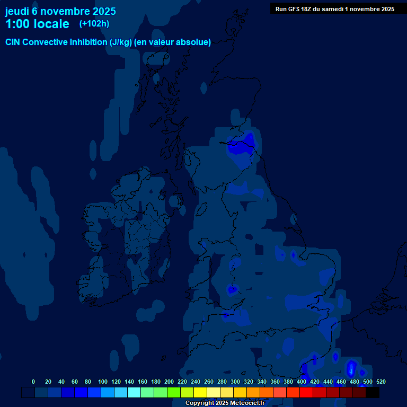Click the black legend swatch at 520
Image resolution: width=407 pixels, height=407 pixels.
pyautogui.click(x=373, y=393)
